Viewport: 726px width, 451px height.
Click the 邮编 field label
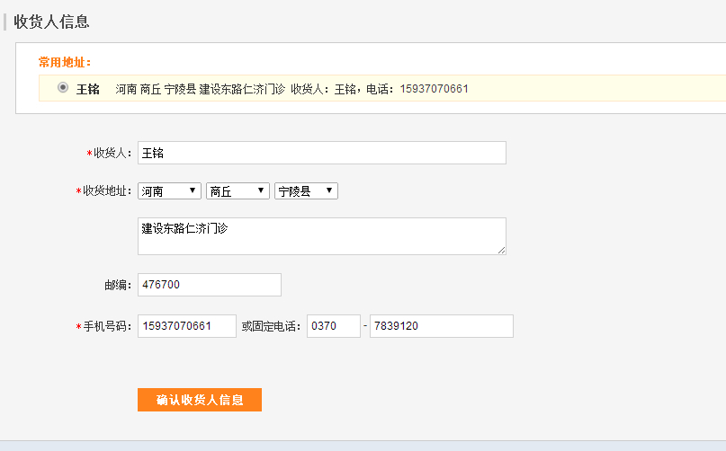[x=118, y=285]
